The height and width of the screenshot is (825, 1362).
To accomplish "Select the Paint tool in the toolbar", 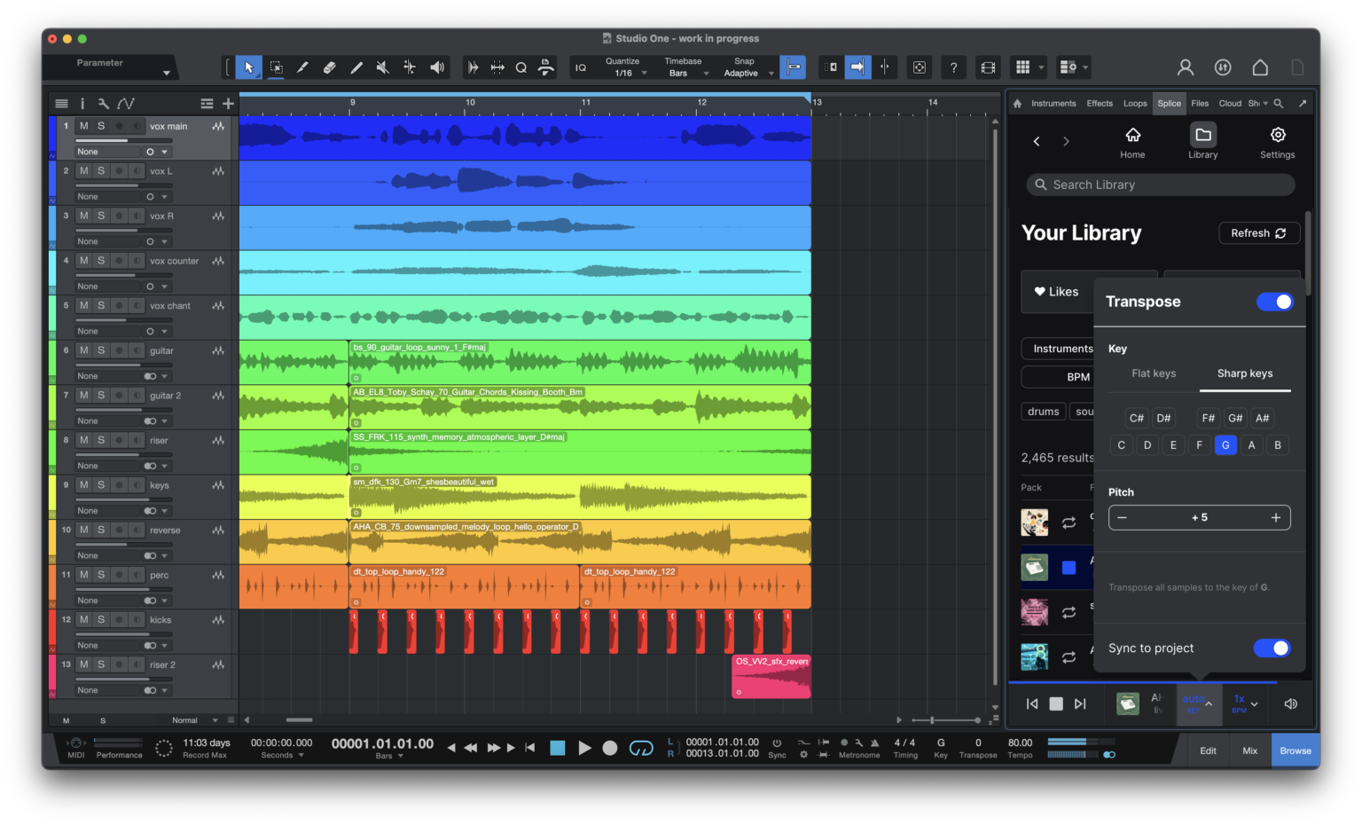I will coord(356,67).
